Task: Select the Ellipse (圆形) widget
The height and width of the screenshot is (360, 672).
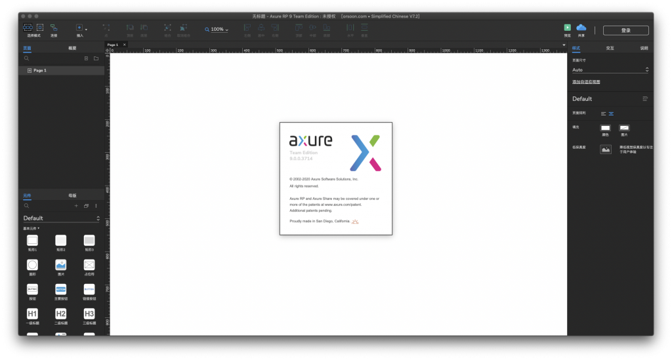Action: (33, 267)
